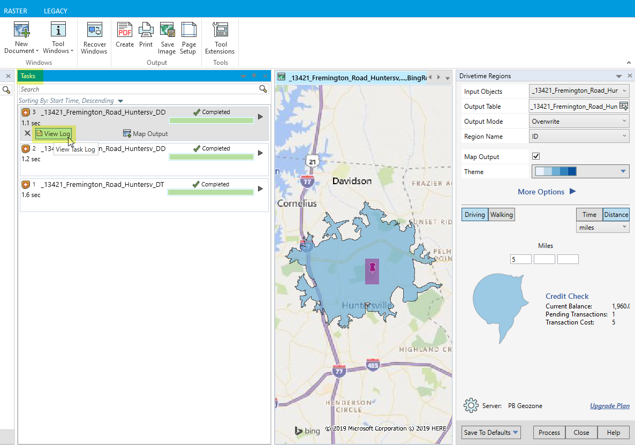This screenshot has width=635, height=445.
Task: Click the task 3 status icon
Action: (x=26, y=112)
